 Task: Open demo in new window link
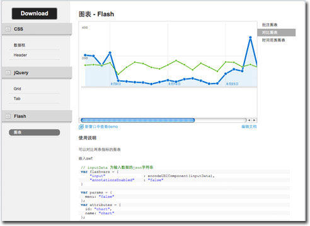click(98, 127)
